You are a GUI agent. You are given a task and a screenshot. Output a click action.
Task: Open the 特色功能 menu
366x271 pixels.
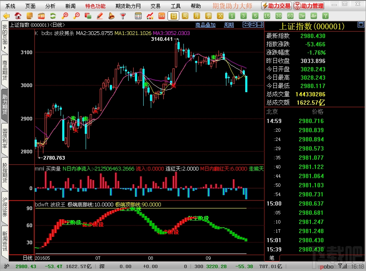[x=95, y=6]
